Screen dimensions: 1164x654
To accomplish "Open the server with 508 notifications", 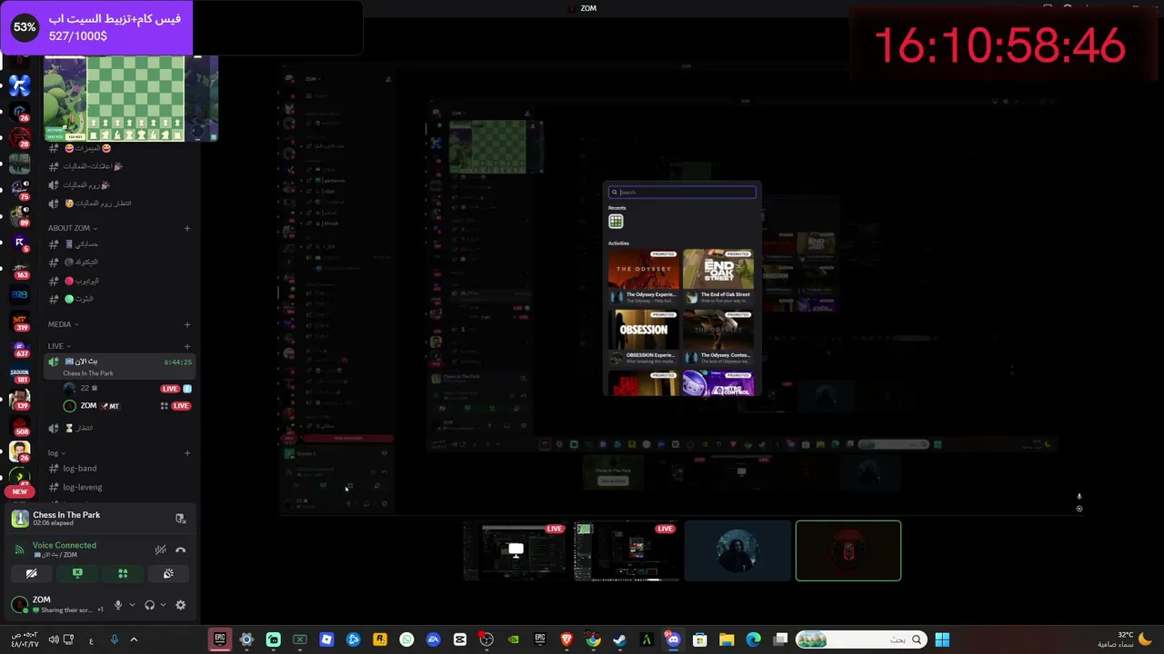I will (20, 424).
